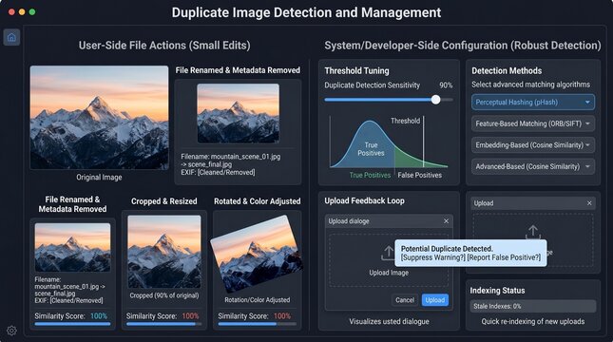Click the blue Upload button
613x342 pixels.
click(434, 300)
